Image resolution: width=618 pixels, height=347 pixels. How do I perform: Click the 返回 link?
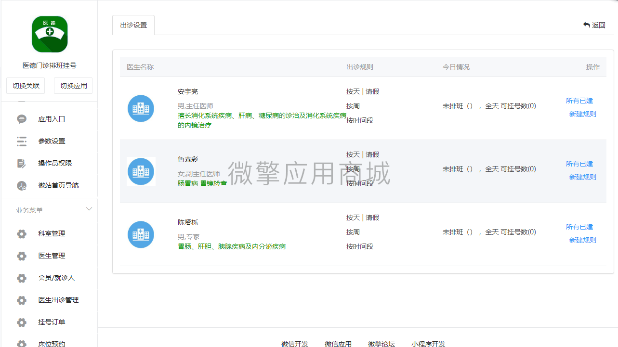[x=594, y=25]
